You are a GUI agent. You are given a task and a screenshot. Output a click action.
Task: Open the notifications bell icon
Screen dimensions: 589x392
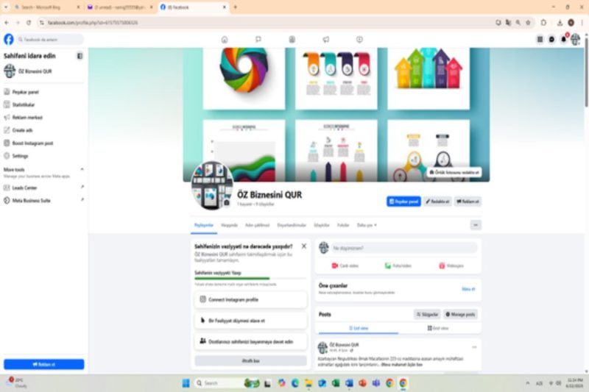(x=563, y=40)
